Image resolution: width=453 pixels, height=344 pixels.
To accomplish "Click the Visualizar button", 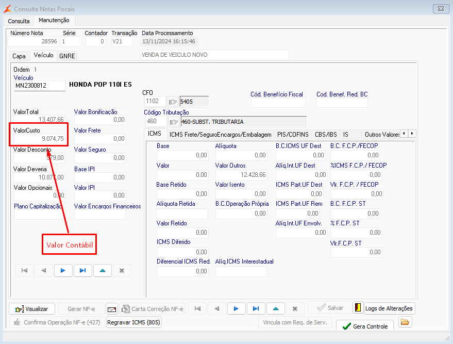I will 31,308.
